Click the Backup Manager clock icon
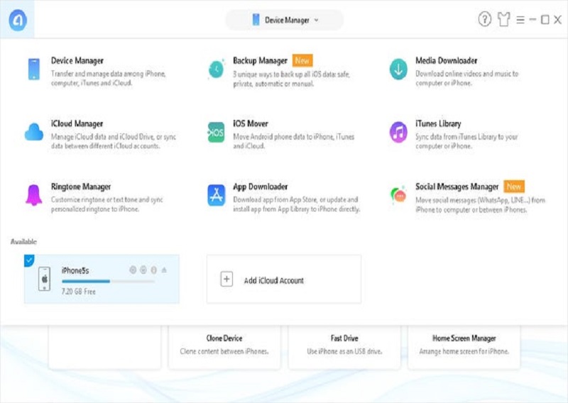This screenshot has height=403, width=568. tap(217, 69)
